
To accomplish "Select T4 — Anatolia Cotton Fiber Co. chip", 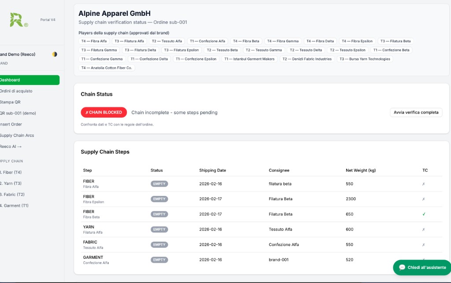I will 107,68.
